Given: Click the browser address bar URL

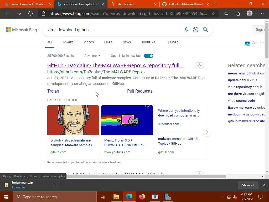Looking at the screenshot, I should pyautogui.click(x=128, y=14).
